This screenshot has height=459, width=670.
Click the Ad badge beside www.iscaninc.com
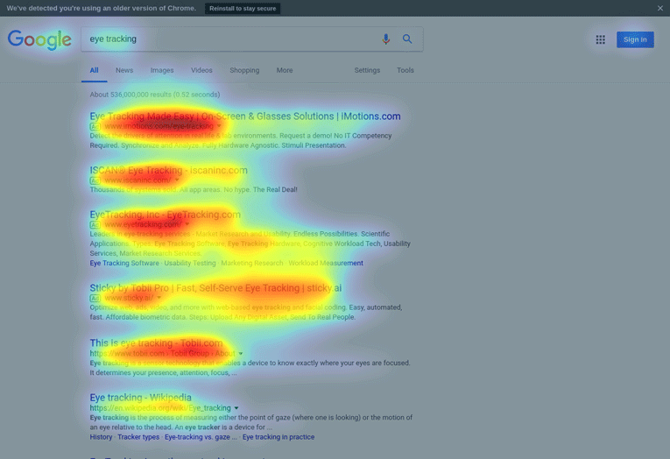(95, 180)
